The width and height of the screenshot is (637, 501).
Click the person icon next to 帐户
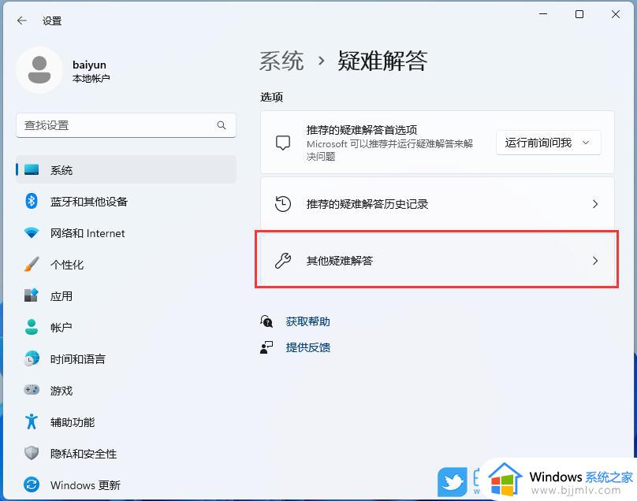(32, 327)
